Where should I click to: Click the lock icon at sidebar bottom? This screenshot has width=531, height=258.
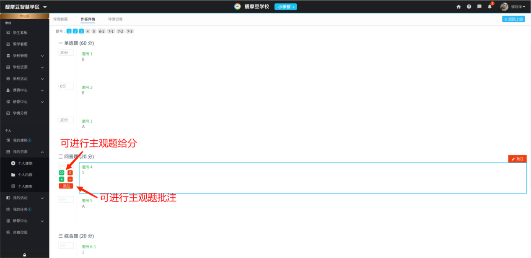coord(24,255)
